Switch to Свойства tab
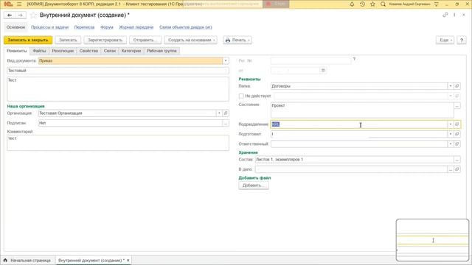472x265 pixels. pos(88,51)
